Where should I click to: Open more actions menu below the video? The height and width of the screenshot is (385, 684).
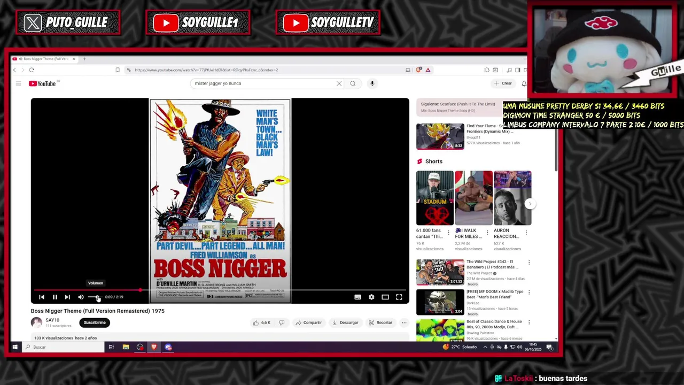404,323
